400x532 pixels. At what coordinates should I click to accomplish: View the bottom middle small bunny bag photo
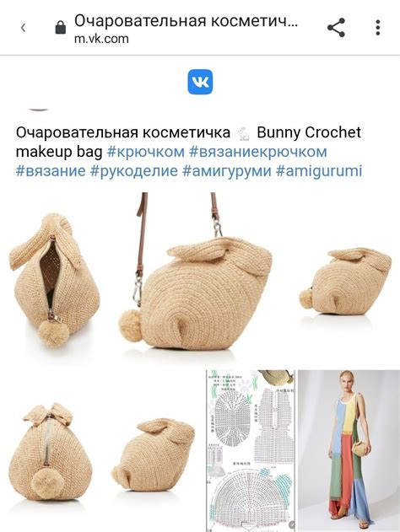(152, 454)
